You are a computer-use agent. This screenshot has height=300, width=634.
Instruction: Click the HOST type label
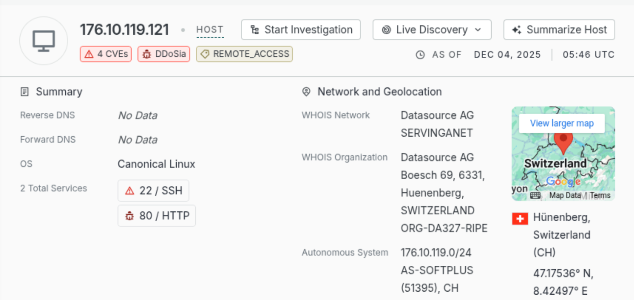pos(210,30)
